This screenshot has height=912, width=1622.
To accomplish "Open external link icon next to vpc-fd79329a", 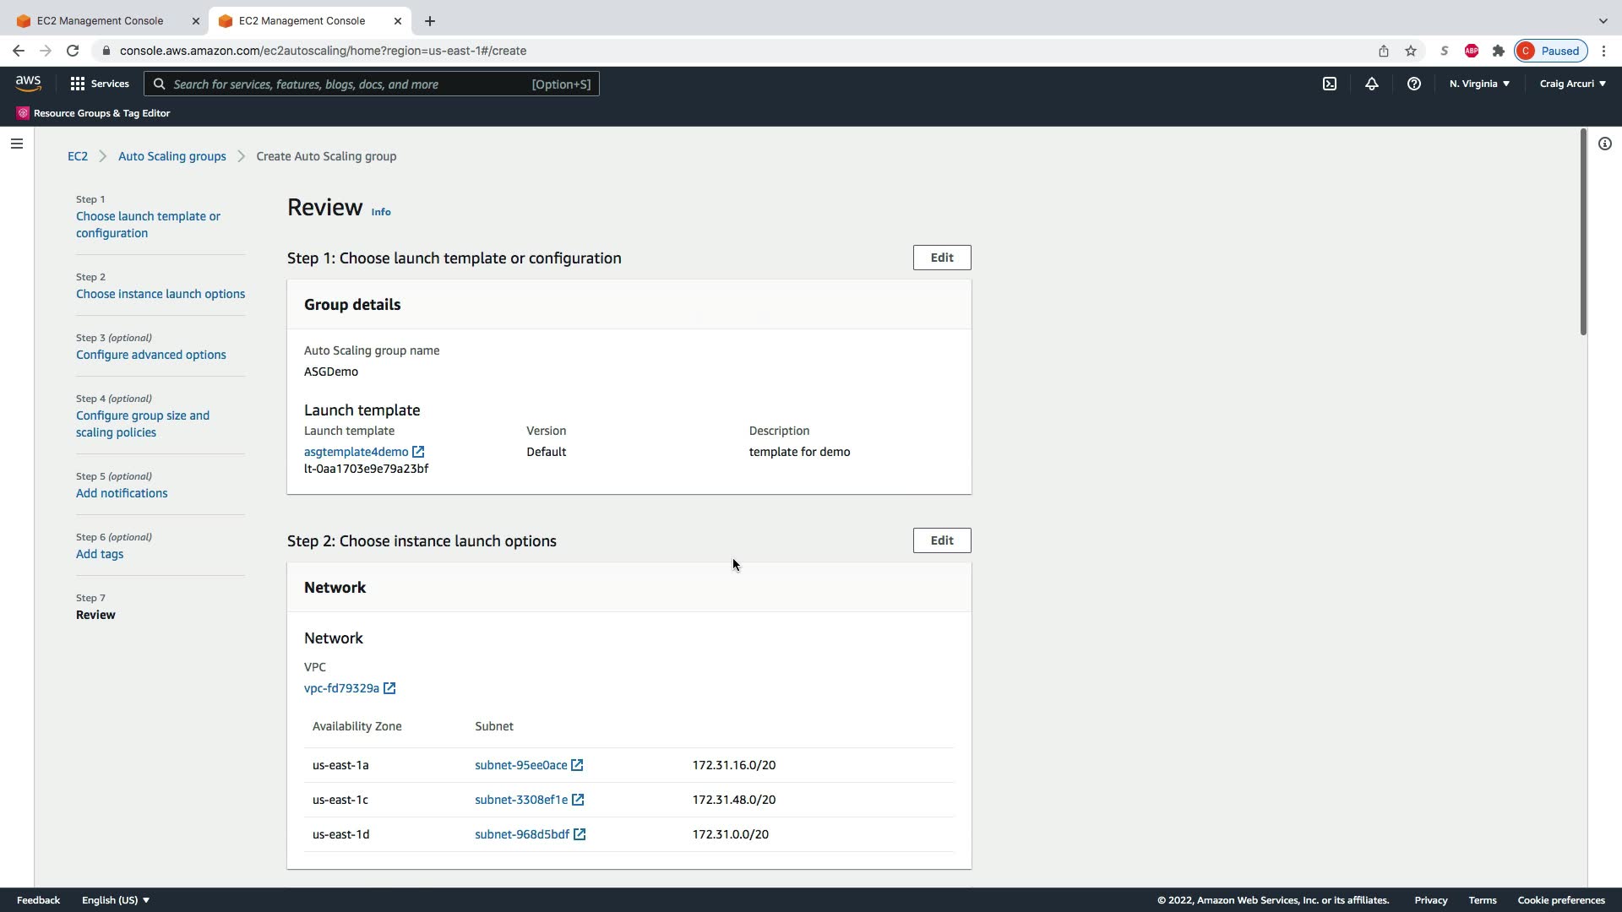I will coord(389,688).
